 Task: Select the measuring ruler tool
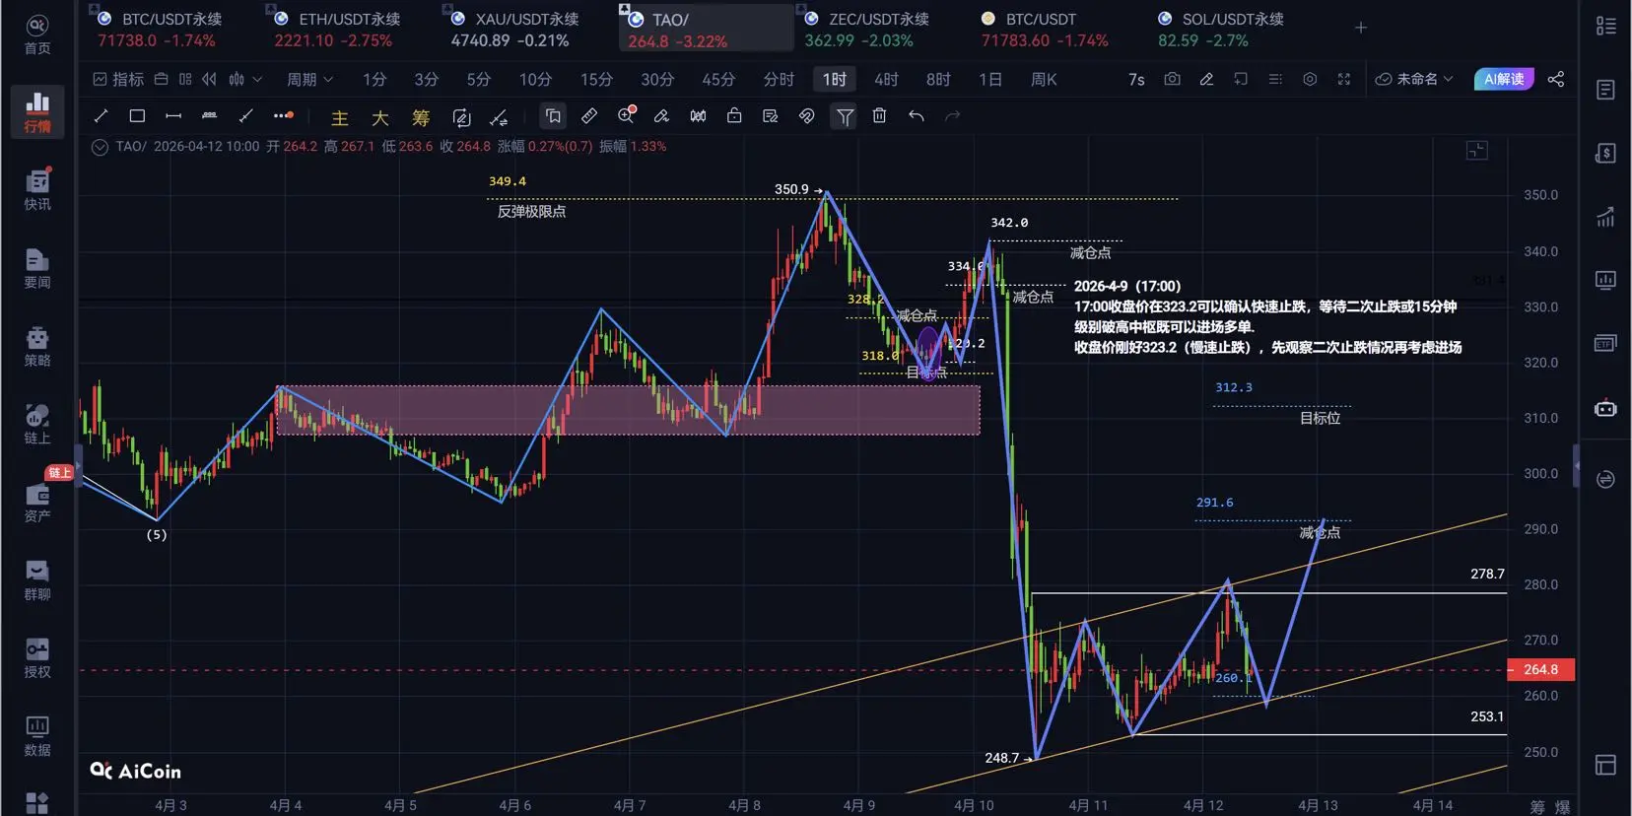pyautogui.click(x=589, y=116)
